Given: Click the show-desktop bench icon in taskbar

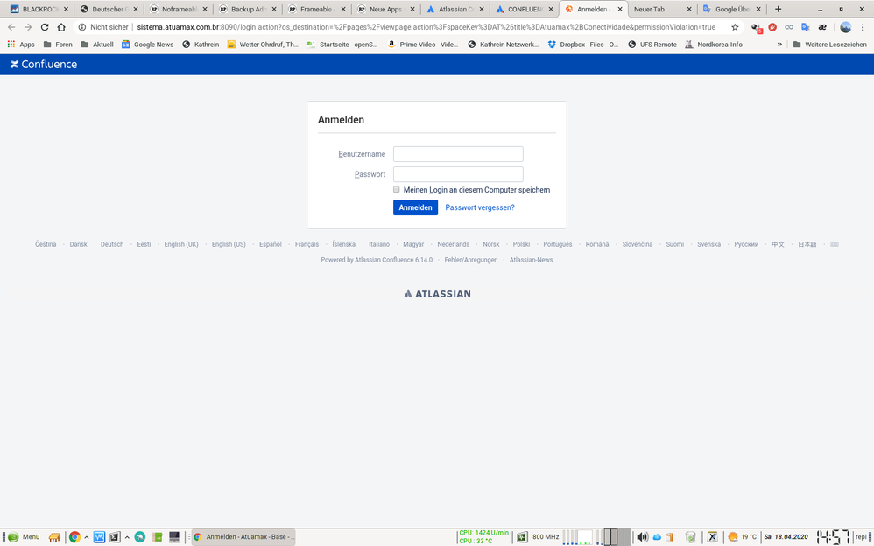Looking at the screenshot, I should pos(54,537).
